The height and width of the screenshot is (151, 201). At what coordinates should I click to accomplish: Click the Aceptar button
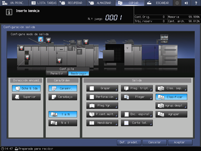[180, 142]
